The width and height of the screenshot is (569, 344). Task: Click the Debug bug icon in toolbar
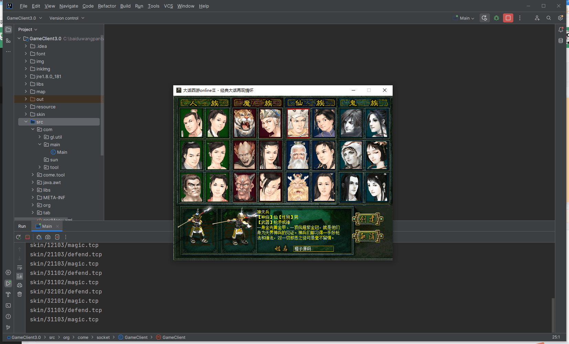tap(496, 18)
